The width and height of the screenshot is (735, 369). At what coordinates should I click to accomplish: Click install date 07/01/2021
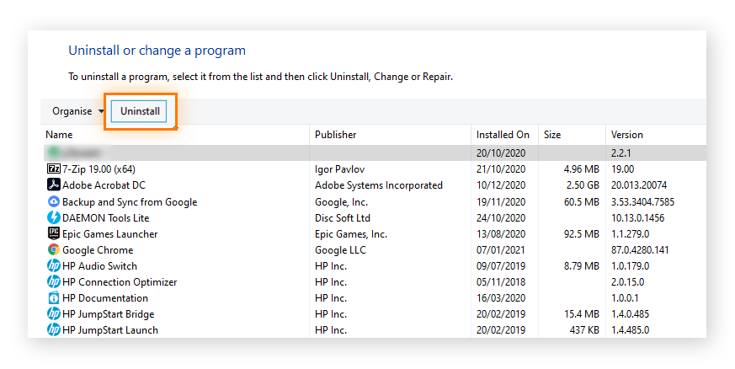coord(501,250)
